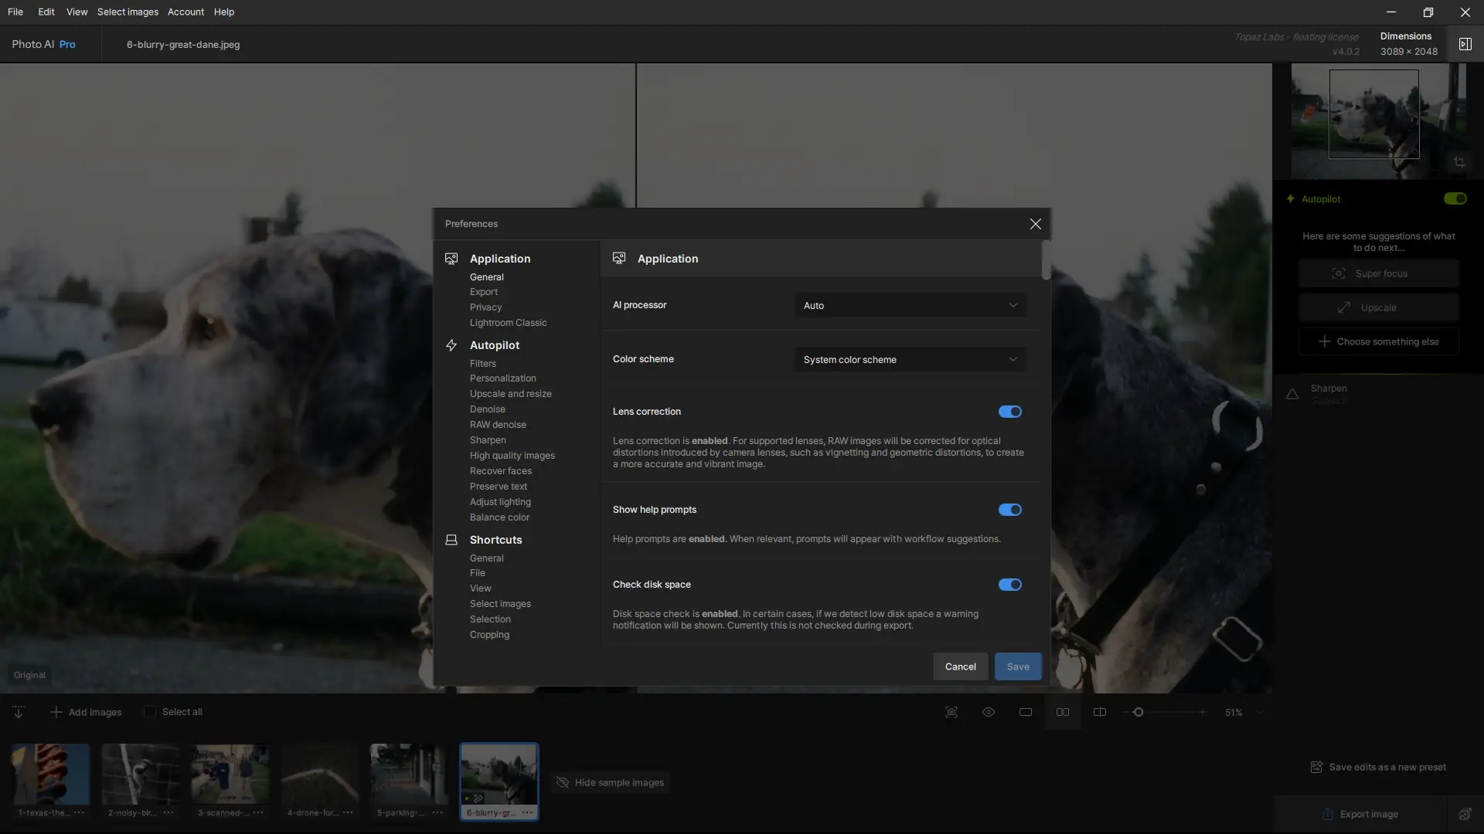Click the side-by-side view icon
This screenshot has height=834, width=1484.
pos(1063,712)
